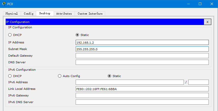
Task: Minimize the PC0 window
Action: point(188,4)
